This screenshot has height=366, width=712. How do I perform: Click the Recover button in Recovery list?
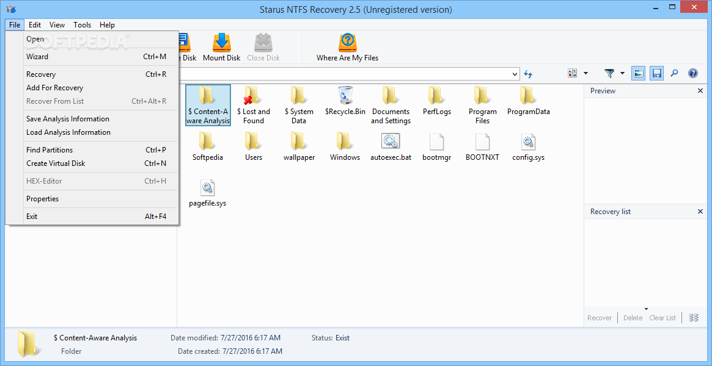click(x=600, y=318)
